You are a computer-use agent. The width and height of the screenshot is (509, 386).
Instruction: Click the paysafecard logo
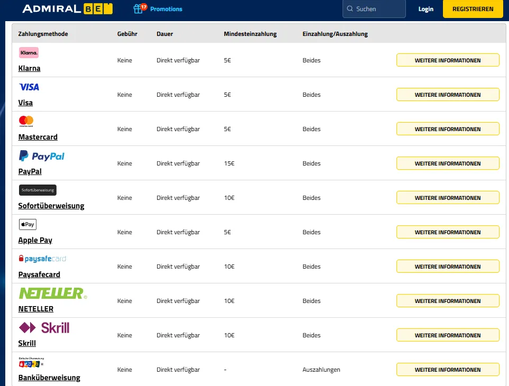42,259
